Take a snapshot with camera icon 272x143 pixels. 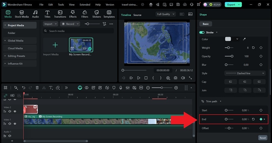pos(175,78)
